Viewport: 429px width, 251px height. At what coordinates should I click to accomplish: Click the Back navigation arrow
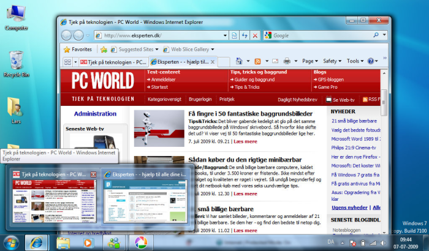66,36
